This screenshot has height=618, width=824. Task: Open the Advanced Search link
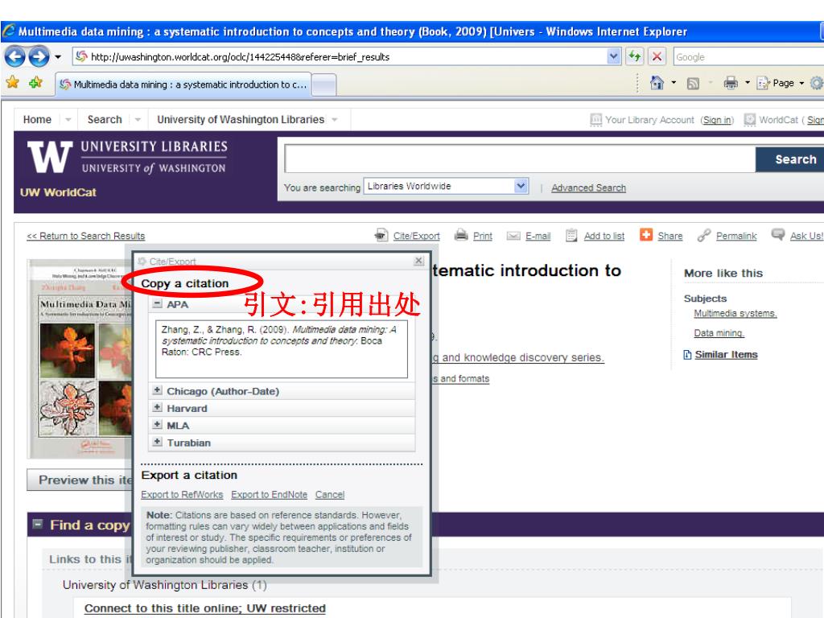tap(588, 187)
